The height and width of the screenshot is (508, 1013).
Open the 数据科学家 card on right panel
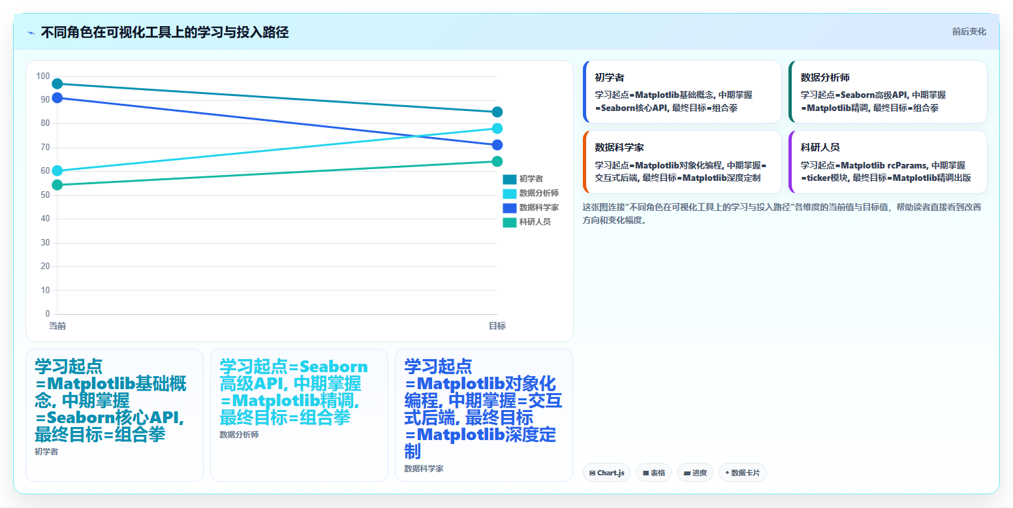(x=682, y=162)
